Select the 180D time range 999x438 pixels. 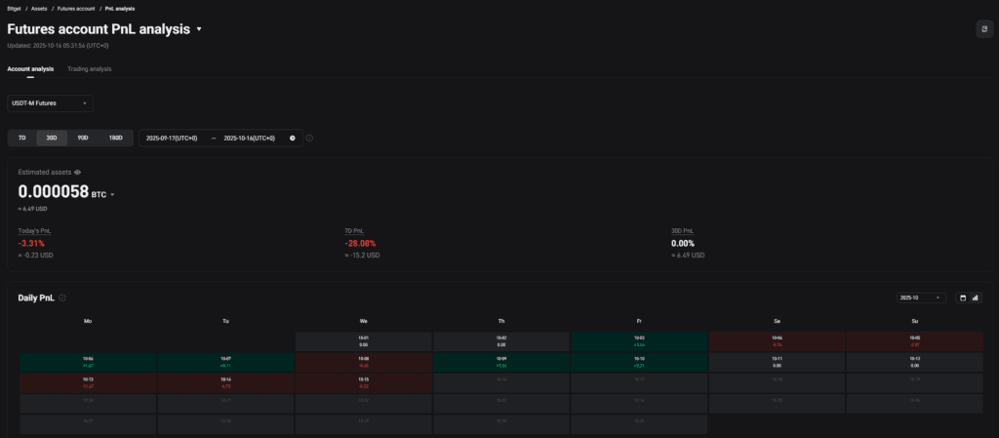(115, 139)
